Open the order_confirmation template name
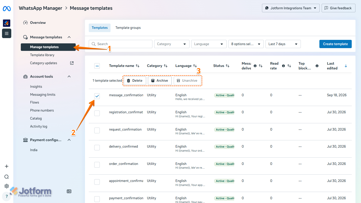Screen dimensions: 361x203 click(124, 164)
